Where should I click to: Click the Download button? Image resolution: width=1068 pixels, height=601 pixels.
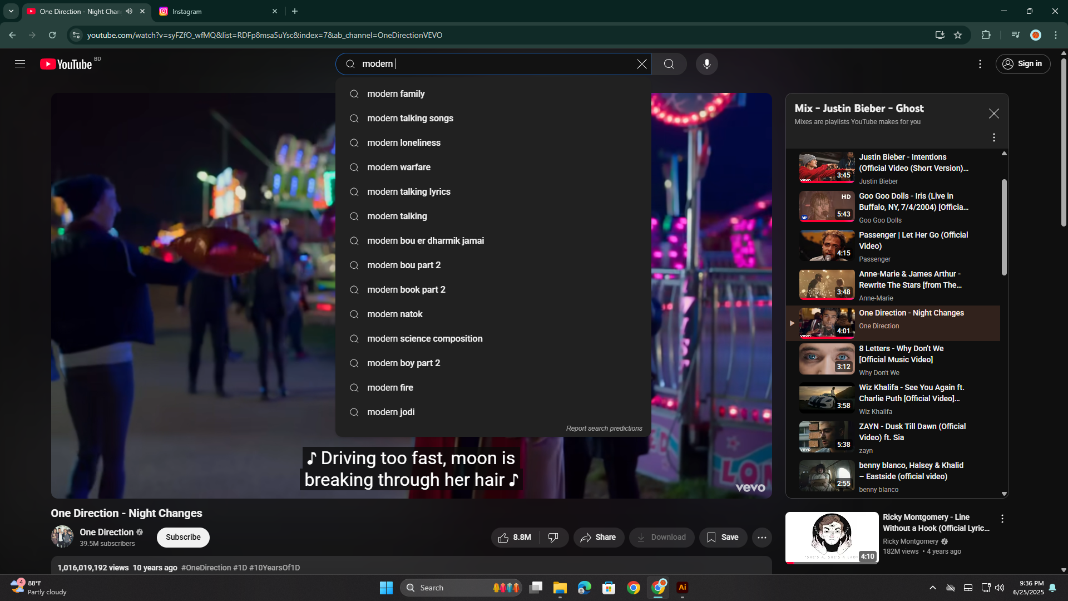coord(661,537)
